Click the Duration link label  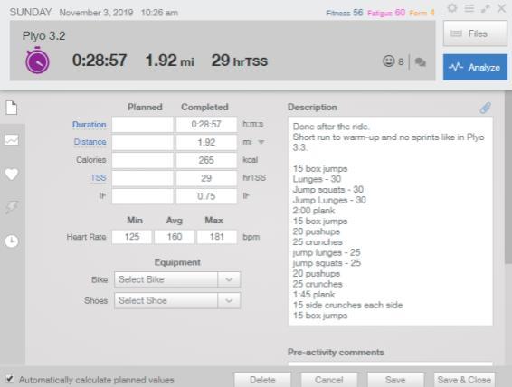point(90,125)
